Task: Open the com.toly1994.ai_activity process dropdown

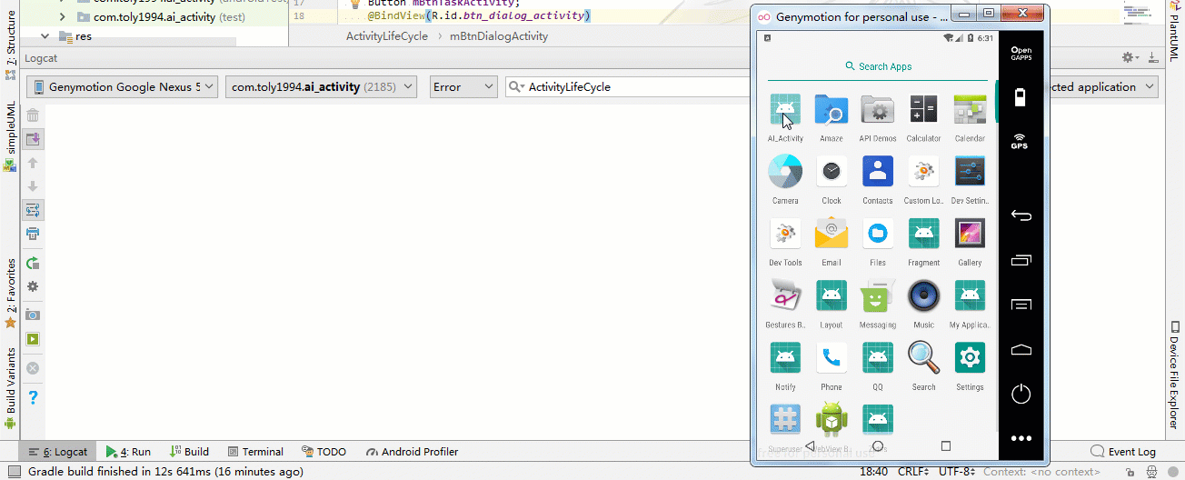Action: click(321, 87)
